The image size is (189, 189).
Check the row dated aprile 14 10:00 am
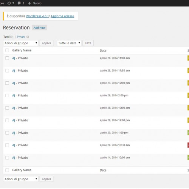7,158
